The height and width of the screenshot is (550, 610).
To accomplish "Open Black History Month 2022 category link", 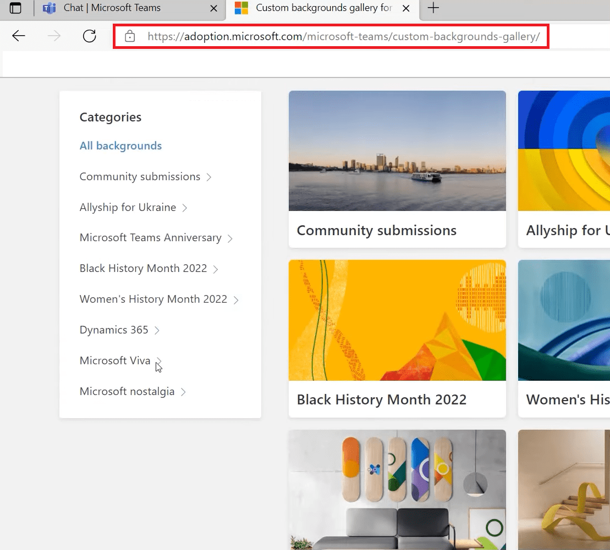I will coord(143,268).
